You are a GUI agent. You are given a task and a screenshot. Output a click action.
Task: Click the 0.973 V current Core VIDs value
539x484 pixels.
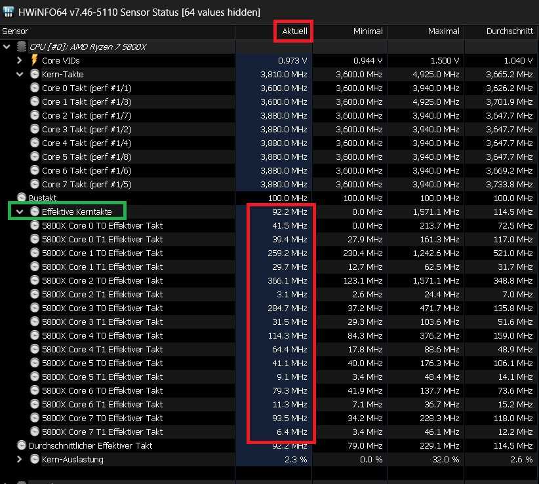tap(292, 61)
